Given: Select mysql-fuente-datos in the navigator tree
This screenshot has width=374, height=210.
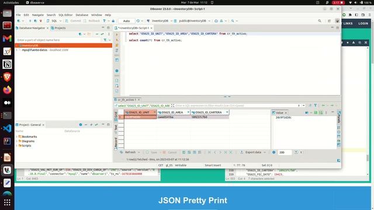Looking at the screenshot, I should point(34,50).
